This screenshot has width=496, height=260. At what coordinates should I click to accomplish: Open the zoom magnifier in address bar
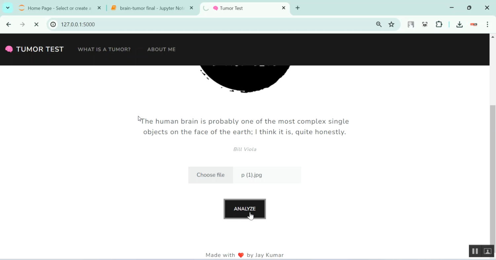[379, 24]
